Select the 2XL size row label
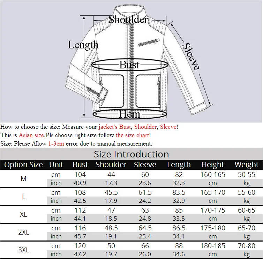 click(x=23, y=232)
